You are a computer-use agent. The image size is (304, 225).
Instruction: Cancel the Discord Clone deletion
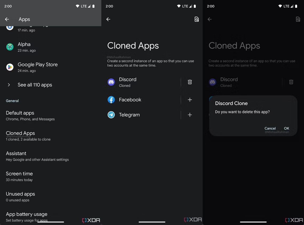270,128
